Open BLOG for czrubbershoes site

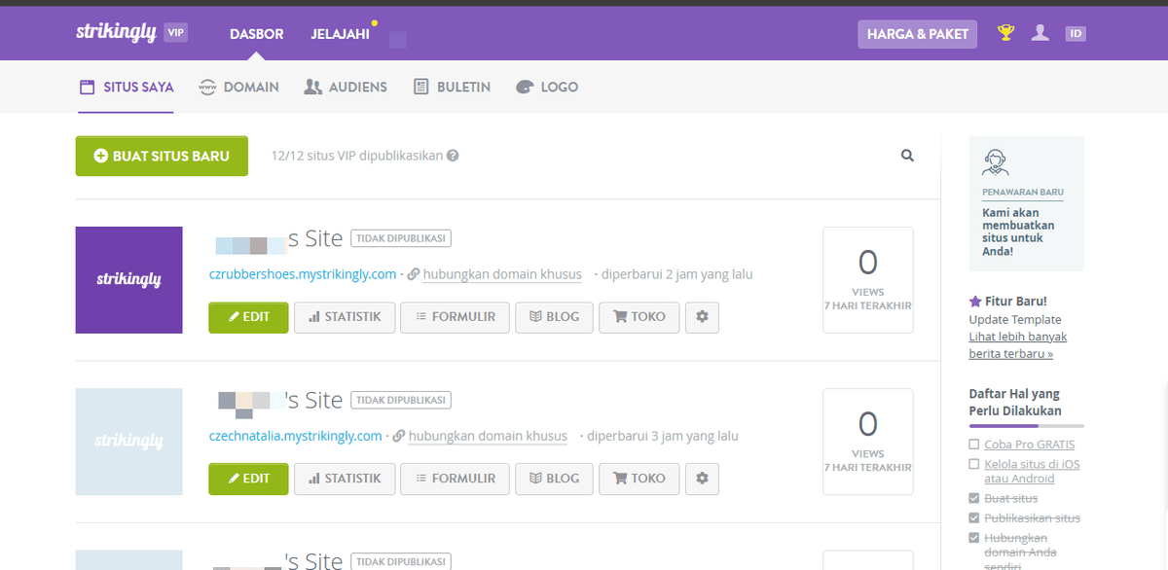(554, 316)
